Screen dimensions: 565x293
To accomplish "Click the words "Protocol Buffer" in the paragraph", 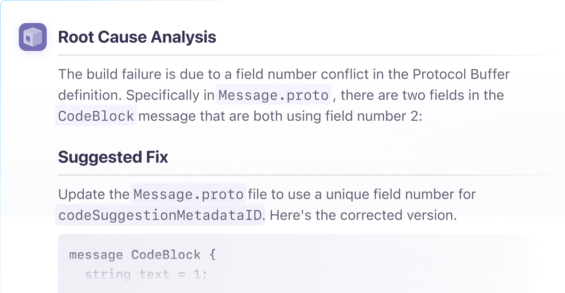I will [461, 74].
